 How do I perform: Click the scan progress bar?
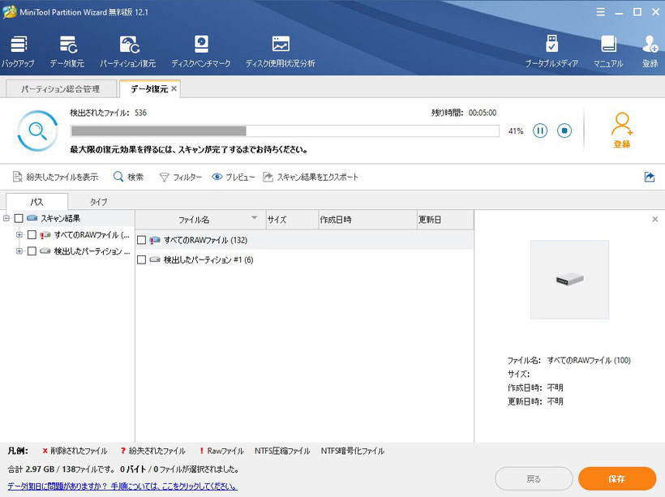coord(285,131)
